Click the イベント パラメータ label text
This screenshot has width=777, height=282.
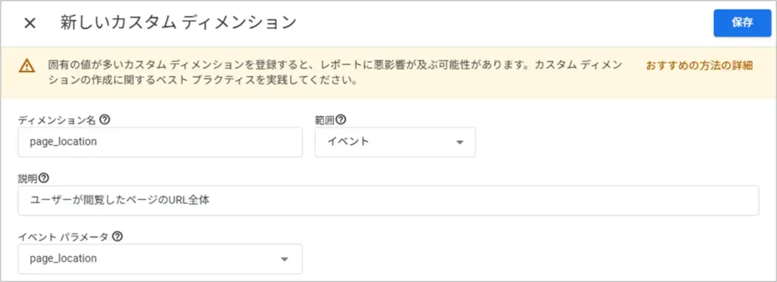pos(64,237)
